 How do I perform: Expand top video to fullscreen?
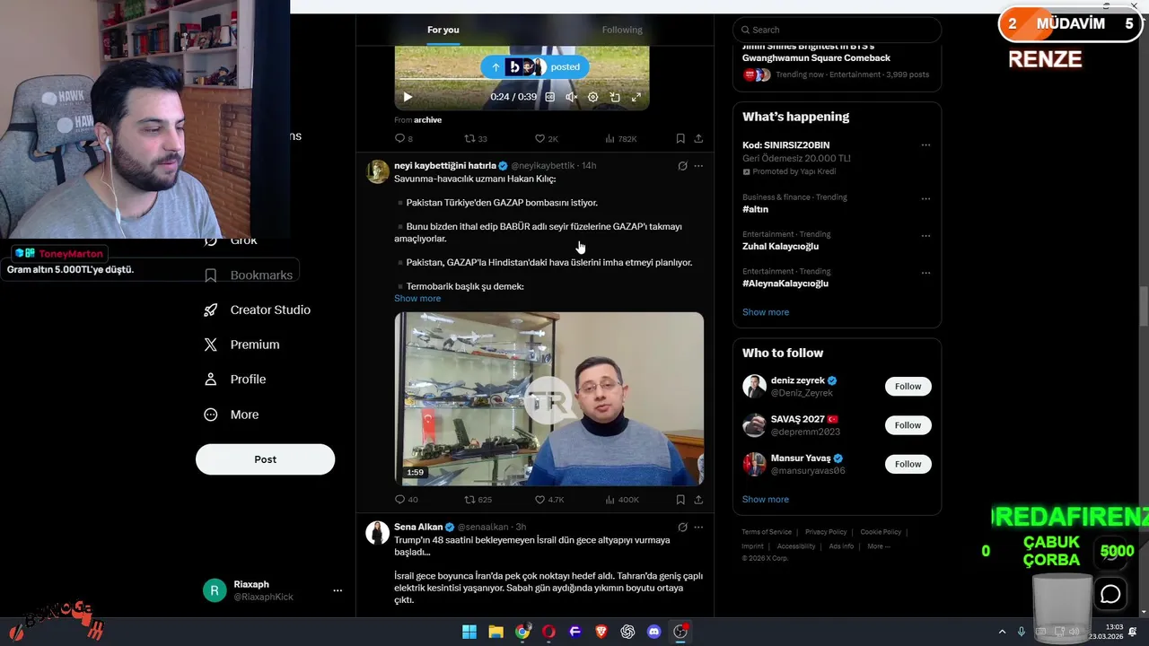tap(636, 97)
